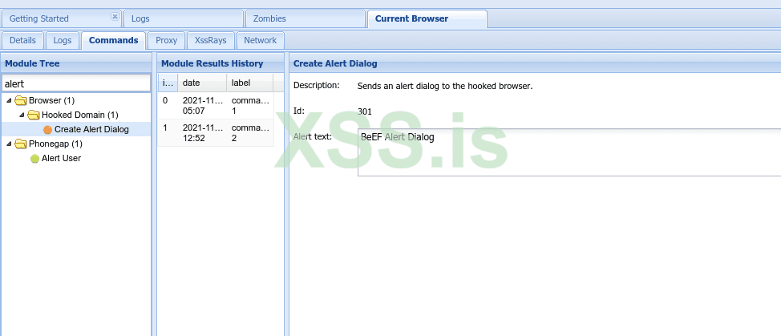This screenshot has height=336, width=781.
Task: Switch to the XssRays sub-tab
Action: (211, 40)
